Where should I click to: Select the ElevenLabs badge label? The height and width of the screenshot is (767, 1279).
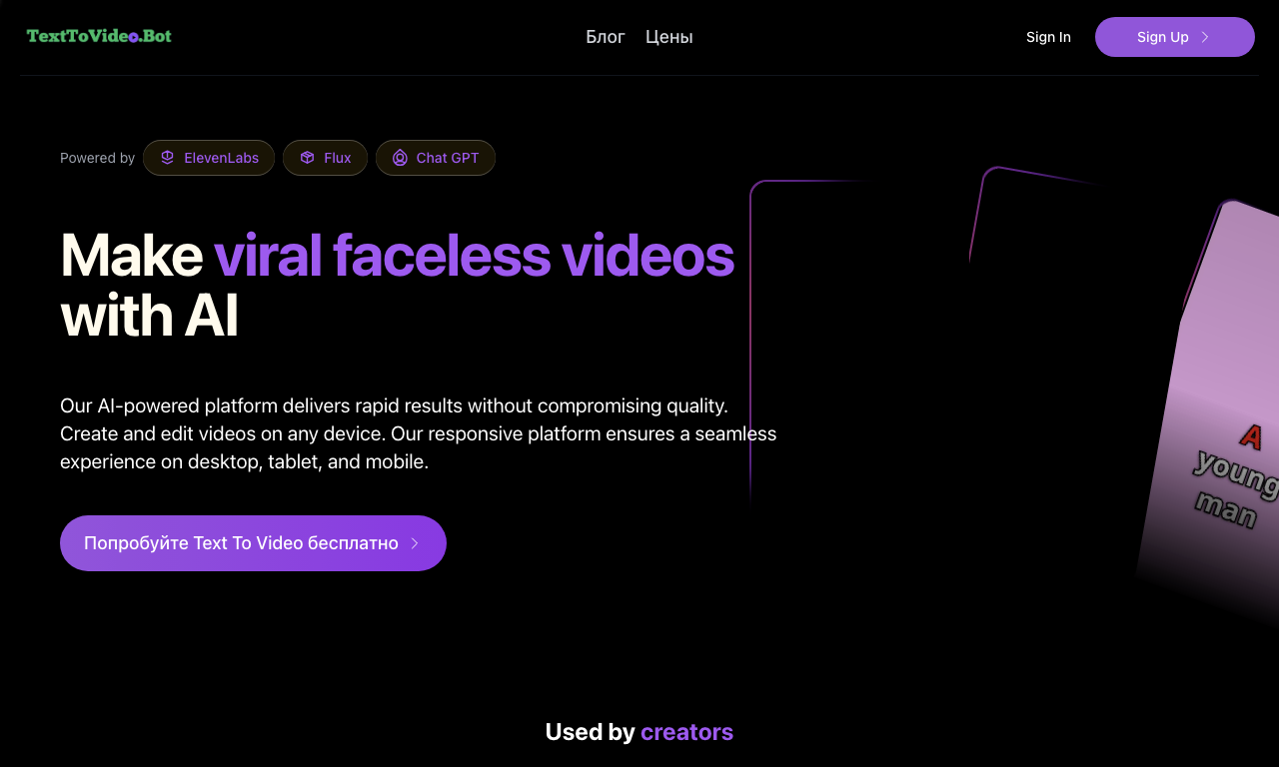tap(222, 158)
